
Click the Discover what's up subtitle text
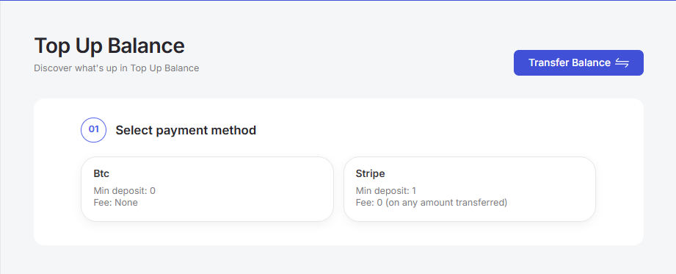(x=117, y=68)
